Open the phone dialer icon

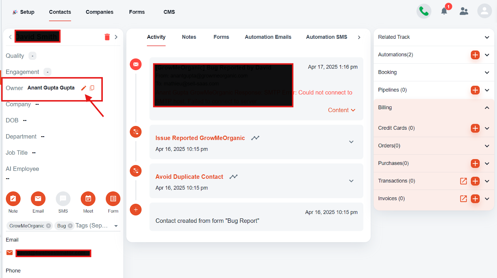point(424,11)
